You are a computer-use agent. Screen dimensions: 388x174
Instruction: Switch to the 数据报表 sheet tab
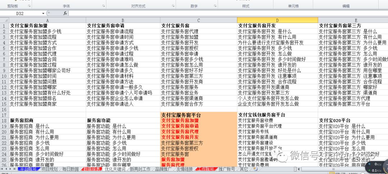[92, 169]
